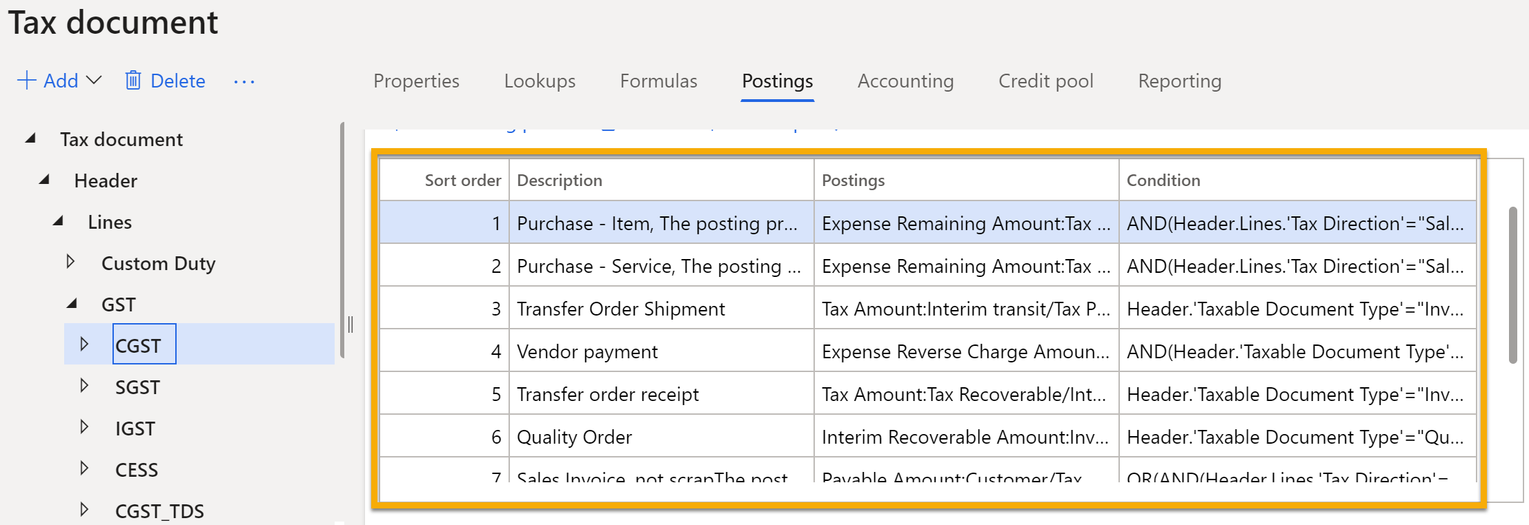Select the CGST_TDS tree item
The height and width of the screenshot is (525, 1529).
159,511
